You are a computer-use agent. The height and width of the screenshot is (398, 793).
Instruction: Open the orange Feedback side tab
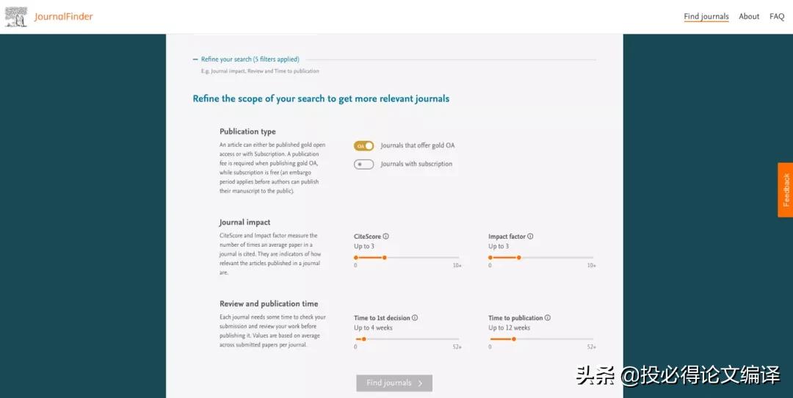[786, 189]
